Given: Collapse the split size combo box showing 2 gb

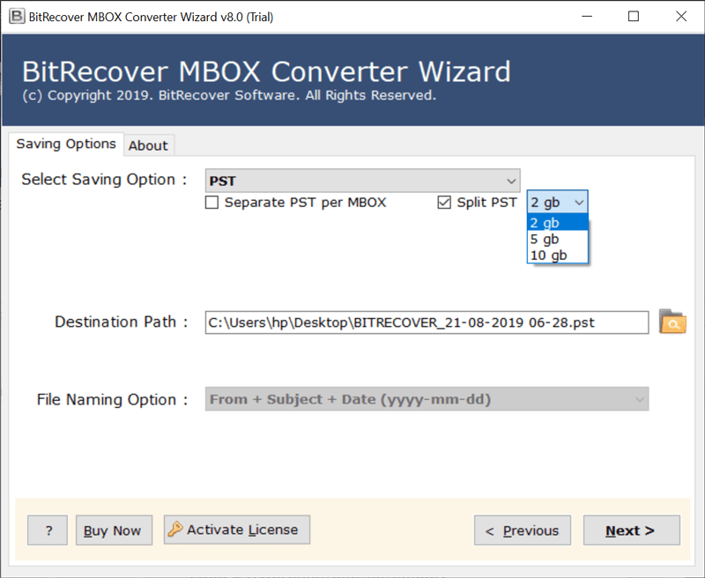Looking at the screenshot, I should (557, 203).
